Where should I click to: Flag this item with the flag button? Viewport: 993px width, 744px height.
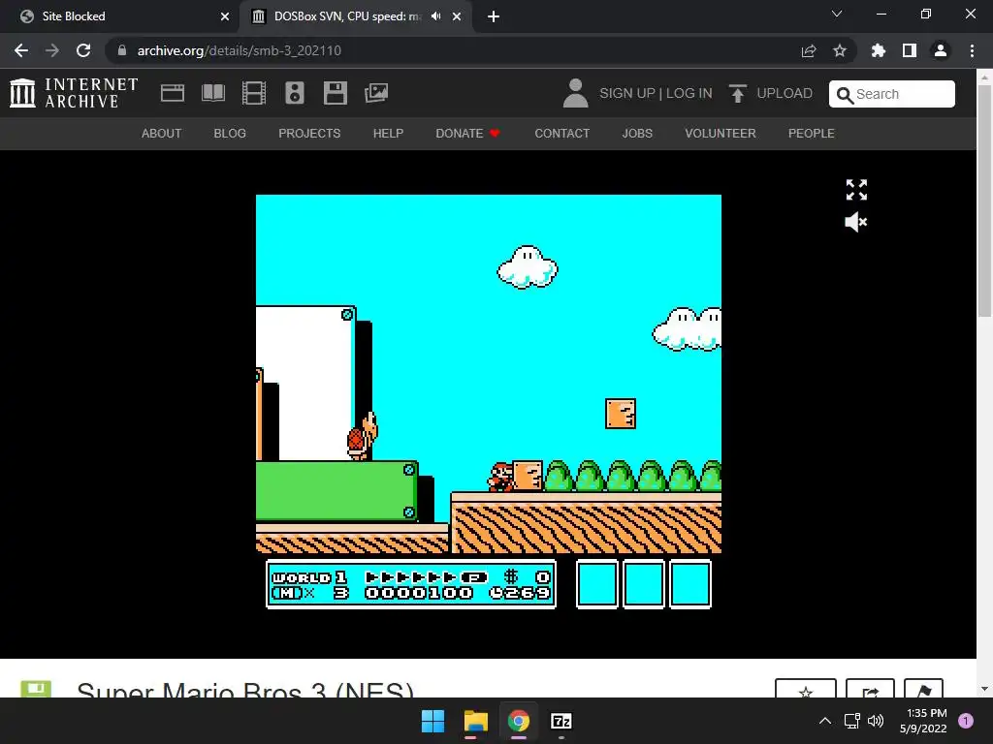(x=924, y=690)
